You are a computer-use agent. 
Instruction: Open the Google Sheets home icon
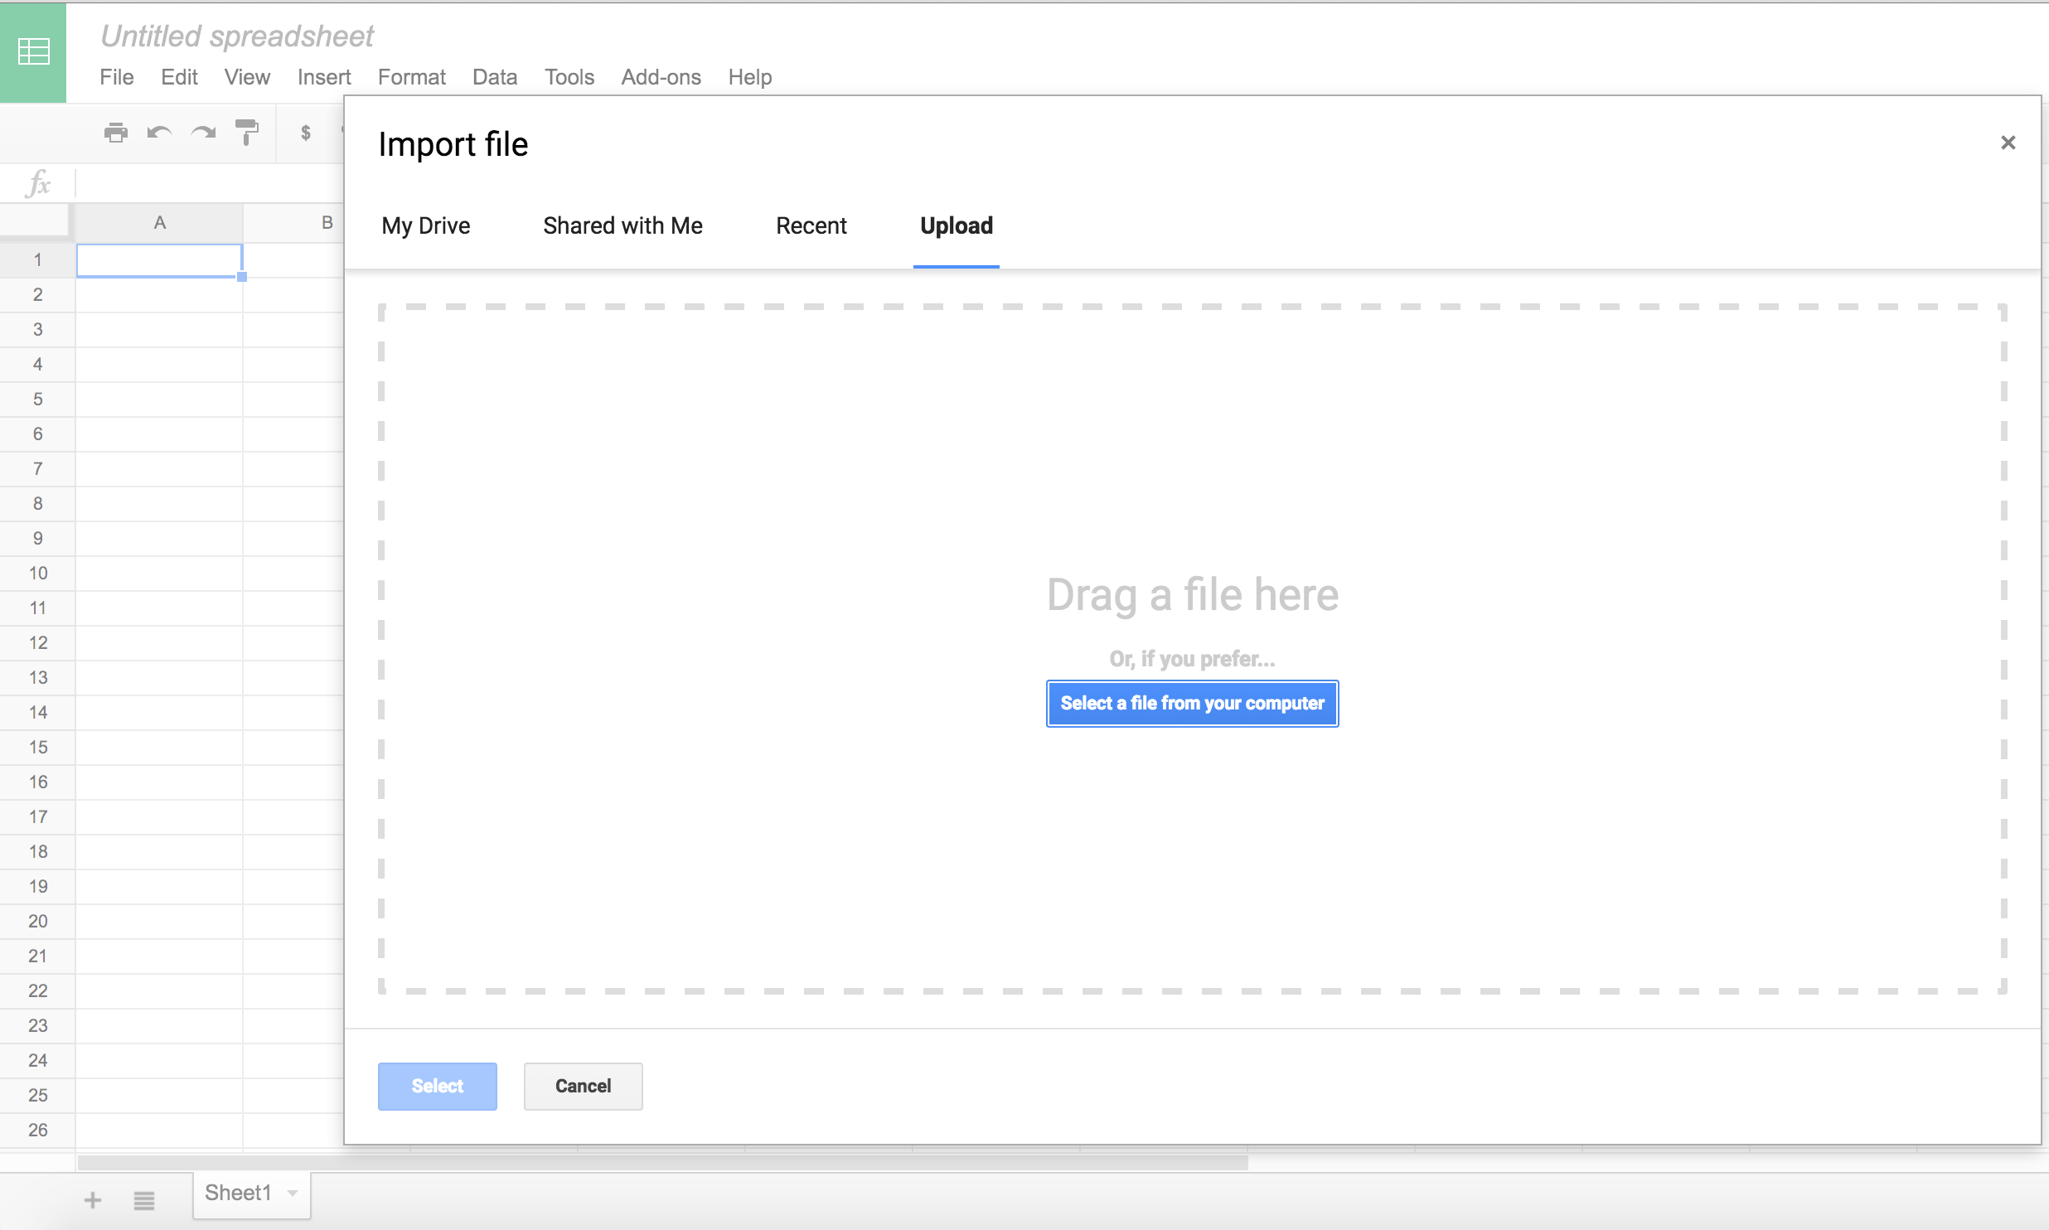tap(33, 52)
